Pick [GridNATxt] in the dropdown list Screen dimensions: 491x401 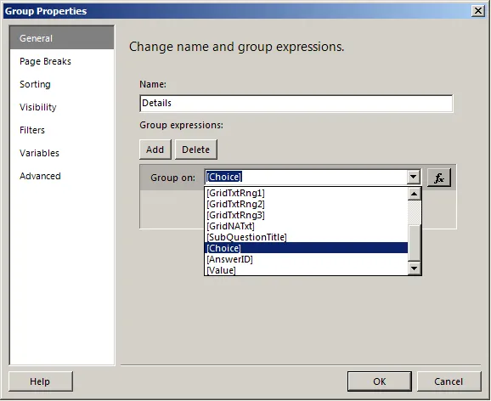307,226
